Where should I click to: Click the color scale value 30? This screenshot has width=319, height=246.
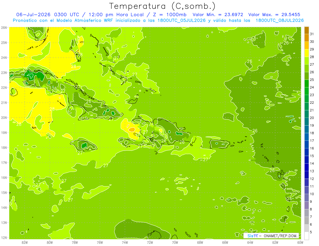click(312, 42)
